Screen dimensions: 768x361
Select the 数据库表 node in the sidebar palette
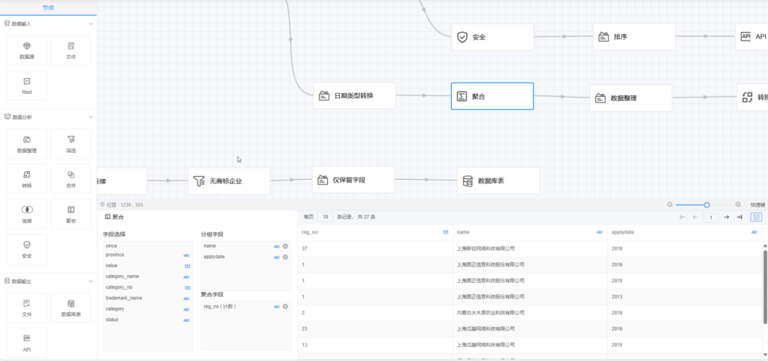pyautogui.click(x=71, y=308)
